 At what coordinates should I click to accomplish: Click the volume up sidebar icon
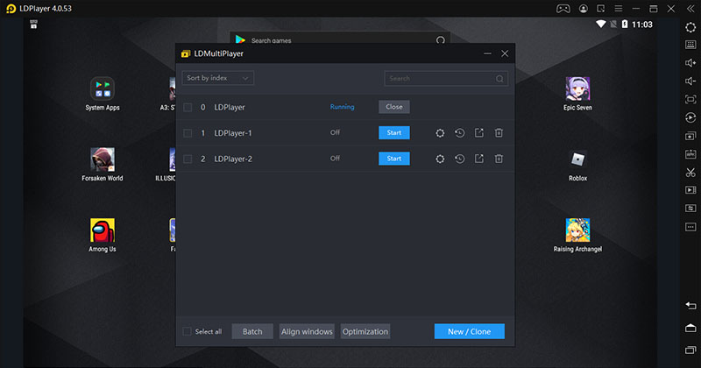tap(690, 63)
